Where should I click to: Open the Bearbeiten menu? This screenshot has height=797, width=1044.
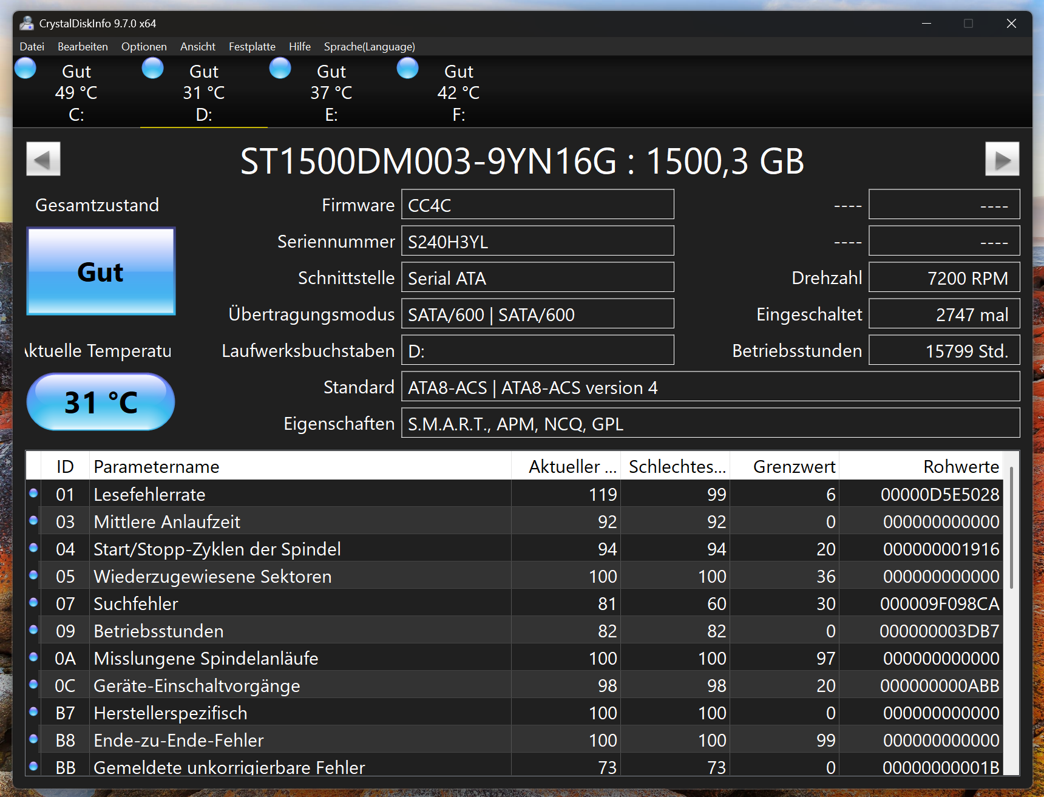[x=83, y=47]
